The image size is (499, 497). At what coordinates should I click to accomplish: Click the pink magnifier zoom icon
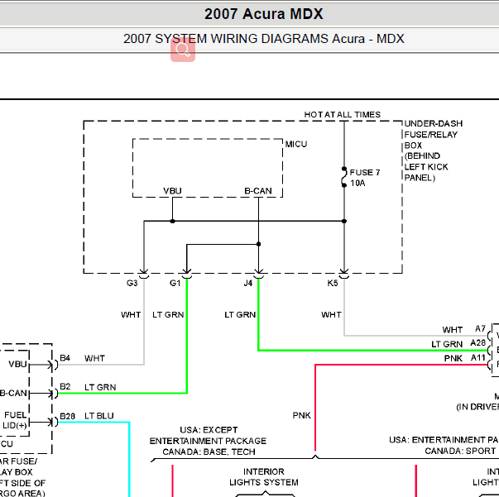[183, 50]
